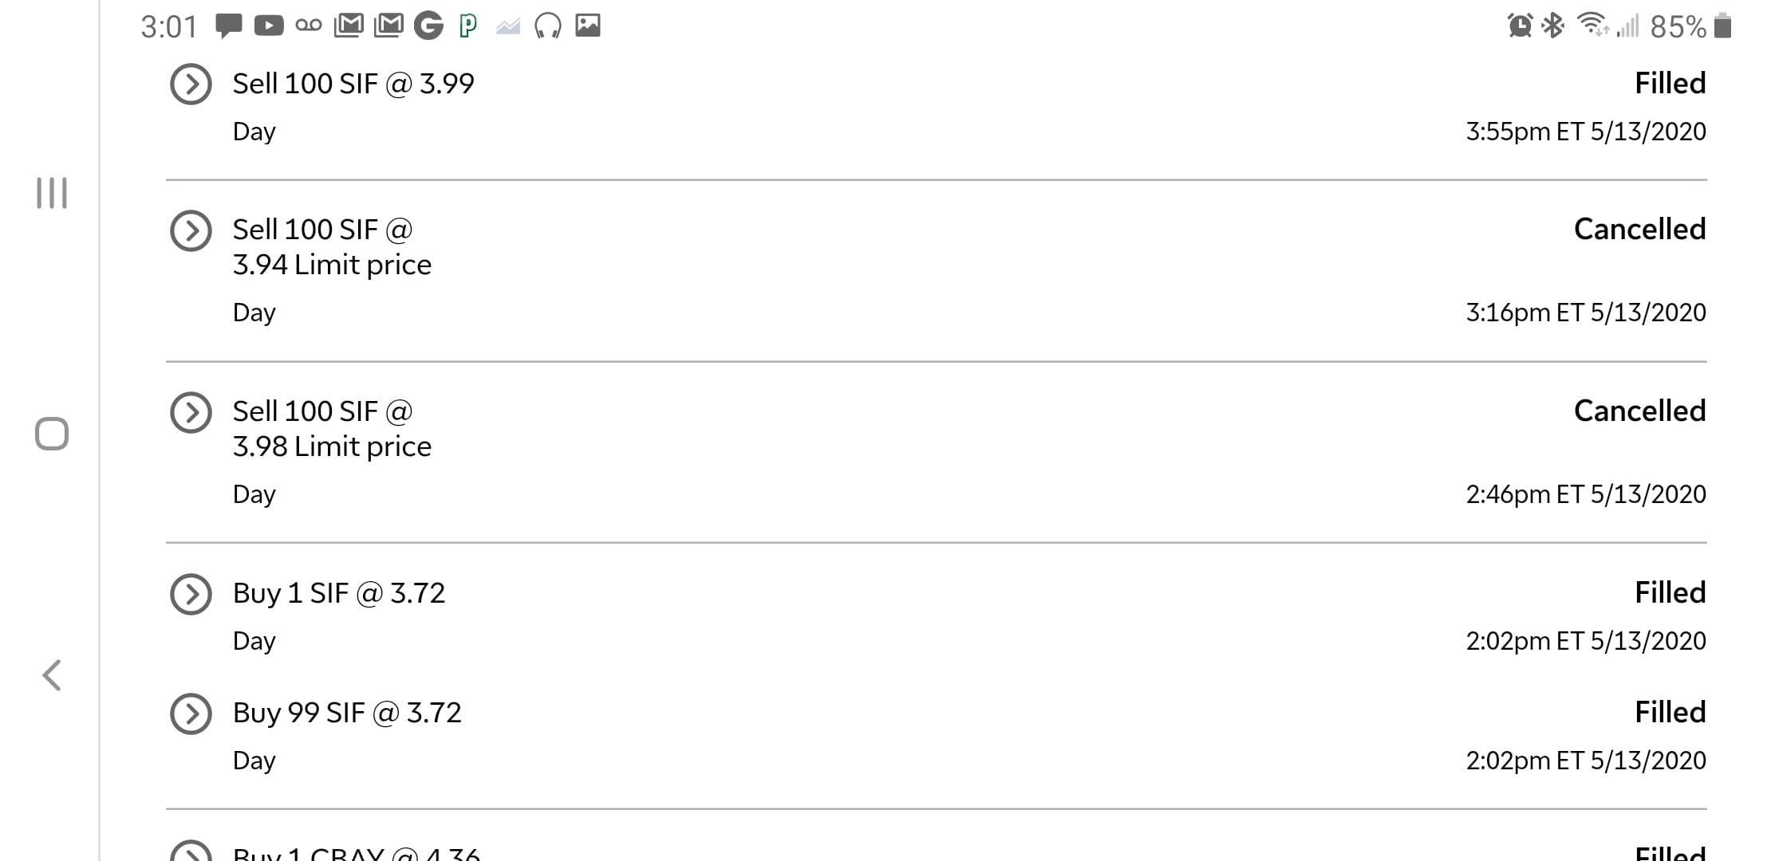This screenshot has height=861, width=1771.
Task: Tap the Cancelled status at 3:16pm order
Action: point(1639,230)
